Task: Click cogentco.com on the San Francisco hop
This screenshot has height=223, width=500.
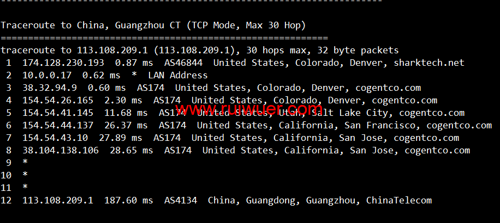Action: (459, 126)
